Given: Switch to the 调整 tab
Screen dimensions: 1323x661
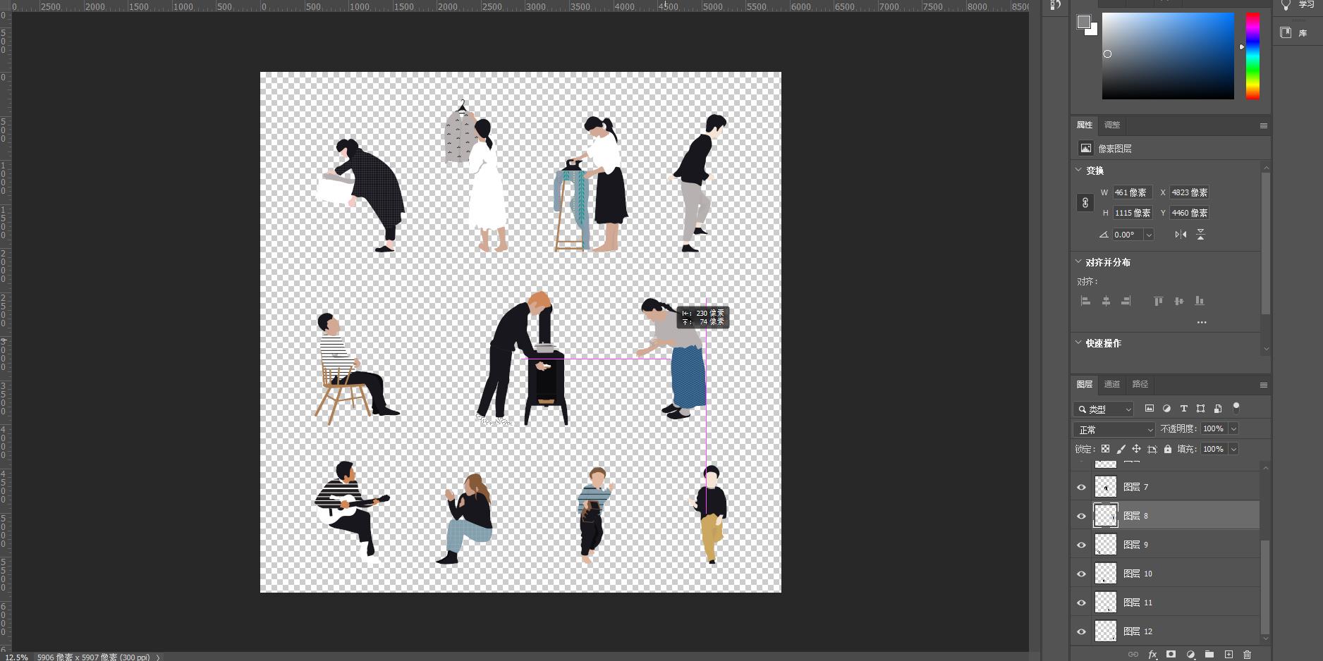Looking at the screenshot, I should 1112,125.
